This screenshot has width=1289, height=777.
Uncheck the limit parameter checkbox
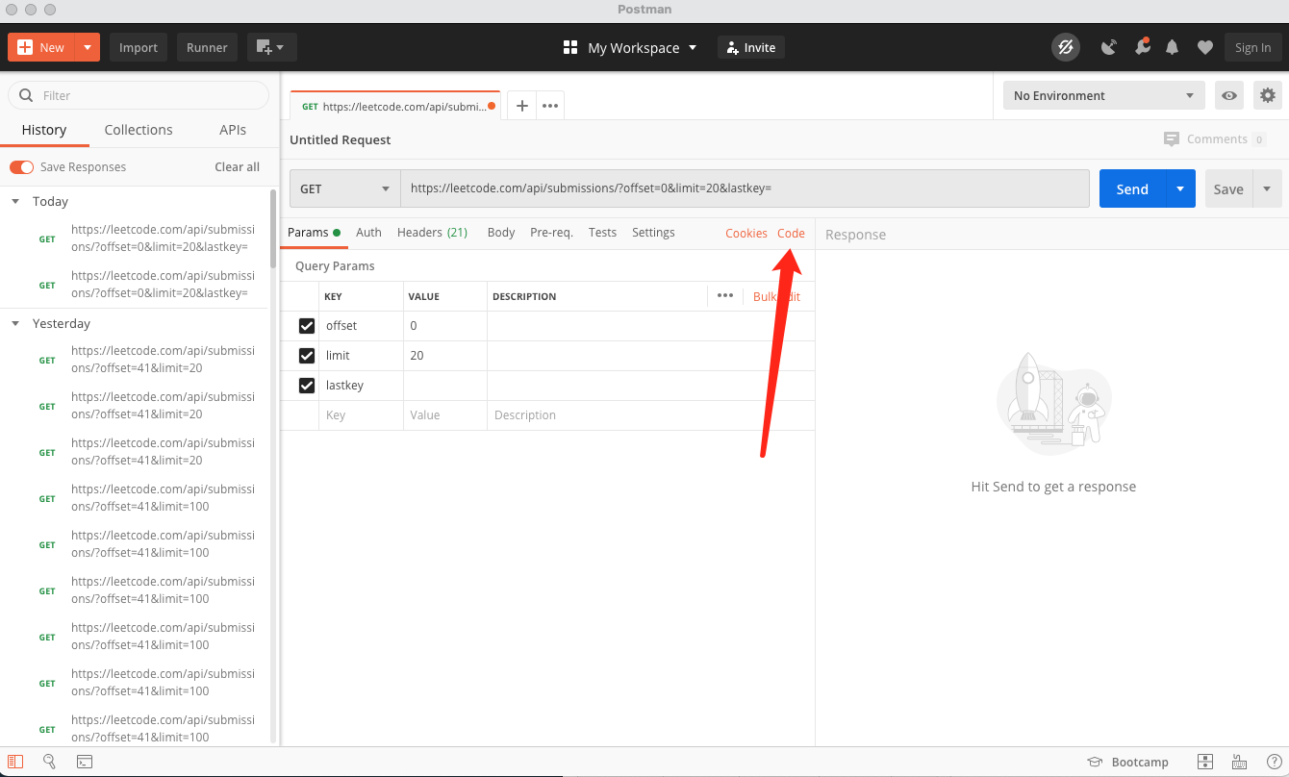pos(307,356)
